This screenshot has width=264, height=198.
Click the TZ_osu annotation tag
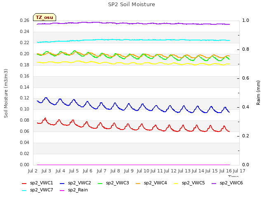click(45, 17)
